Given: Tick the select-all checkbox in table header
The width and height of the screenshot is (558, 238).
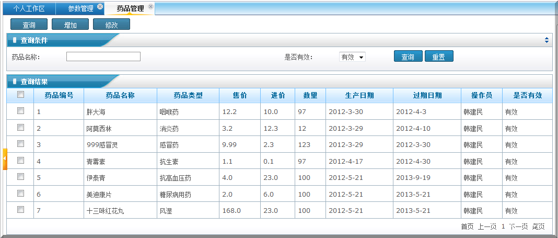Looking at the screenshot, I should pyautogui.click(x=20, y=95).
